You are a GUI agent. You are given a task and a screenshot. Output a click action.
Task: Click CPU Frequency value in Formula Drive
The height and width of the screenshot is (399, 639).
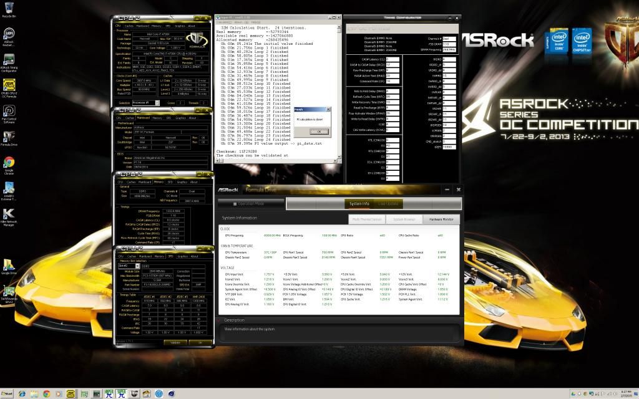click(x=272, y=235)
